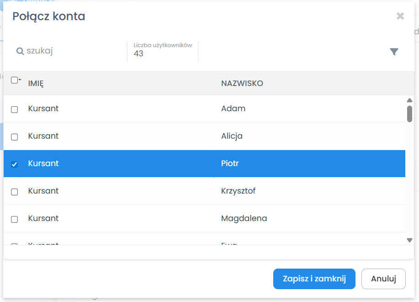Uncheck the box for Kursant Piotr
This screenshot has height=302, width=419.
pyautogui.click(x=15, y=164)
